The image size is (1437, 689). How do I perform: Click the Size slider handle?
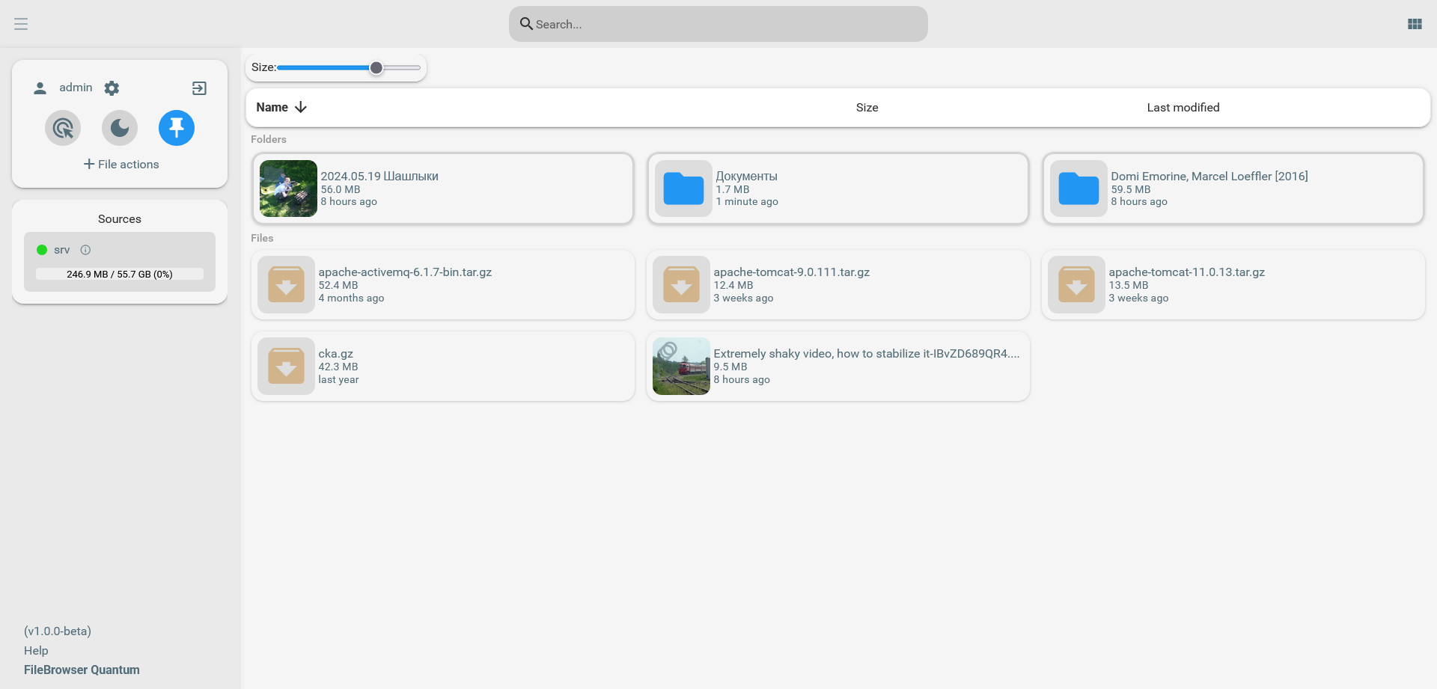pos(376,68)
